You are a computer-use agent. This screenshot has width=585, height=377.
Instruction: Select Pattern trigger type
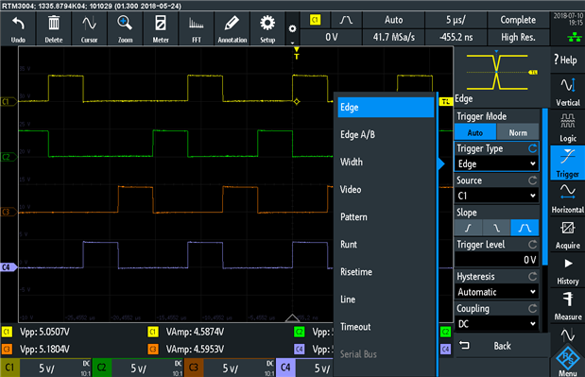tap(386, 217)
